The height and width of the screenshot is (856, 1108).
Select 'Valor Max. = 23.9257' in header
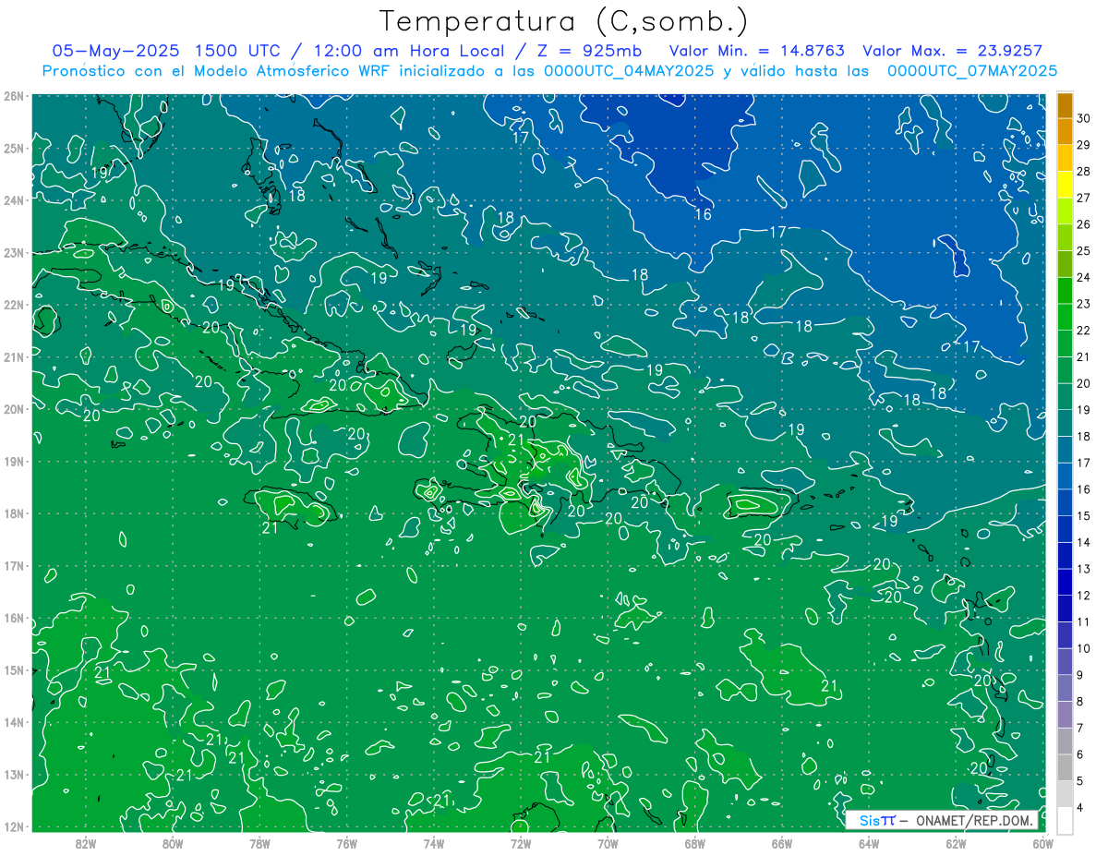click(x=952, y=51)
